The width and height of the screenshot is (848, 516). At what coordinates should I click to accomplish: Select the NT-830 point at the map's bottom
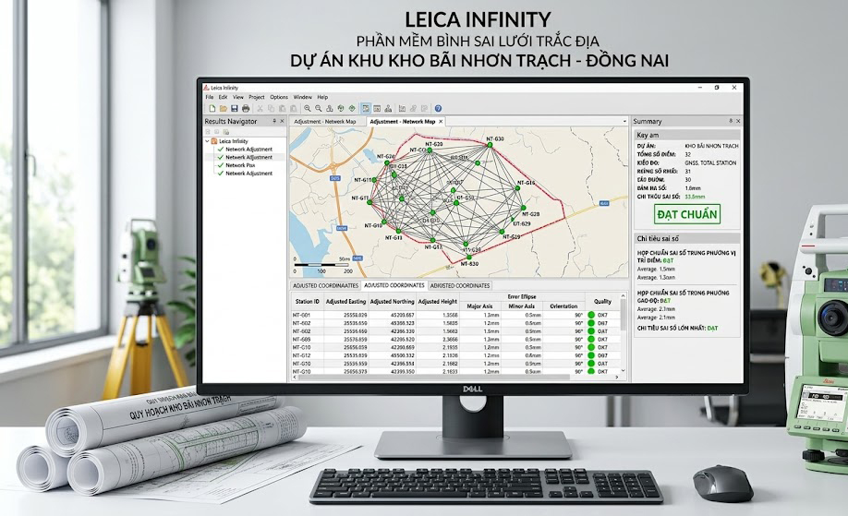tap(469, 258)
